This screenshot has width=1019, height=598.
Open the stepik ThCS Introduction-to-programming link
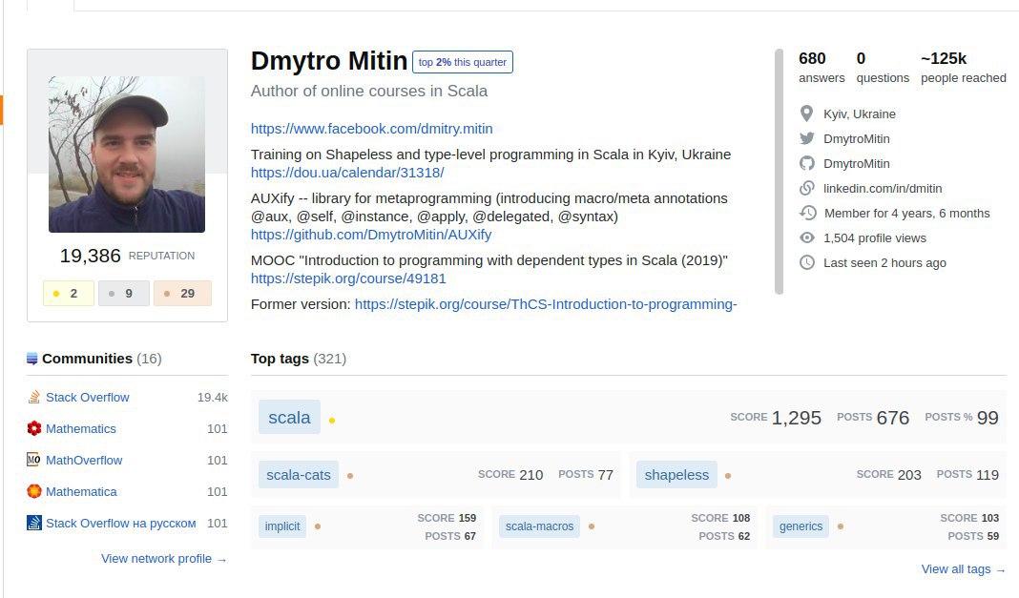(x=545, y=304)
